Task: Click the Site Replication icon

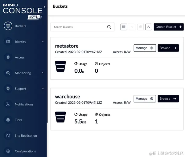Action: tap(8, 135)
